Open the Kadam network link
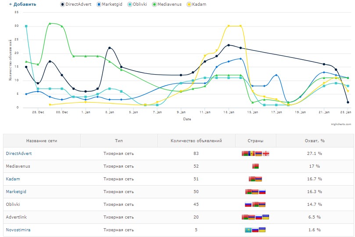 pos(13,179)
